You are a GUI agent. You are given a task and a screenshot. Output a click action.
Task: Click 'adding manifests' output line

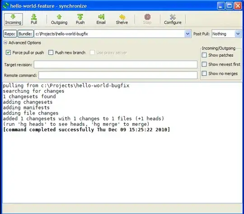[26, 108]
